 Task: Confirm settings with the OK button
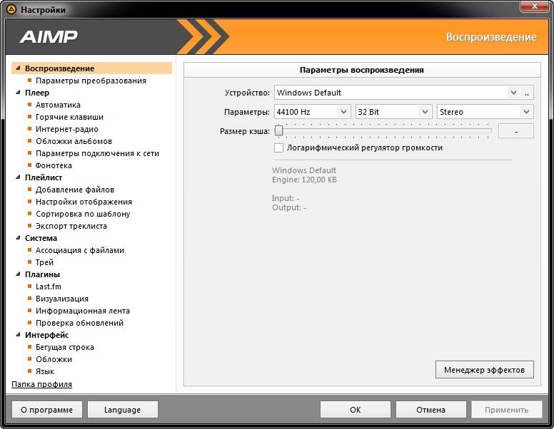pyautogui.click(x=356, y=410)
